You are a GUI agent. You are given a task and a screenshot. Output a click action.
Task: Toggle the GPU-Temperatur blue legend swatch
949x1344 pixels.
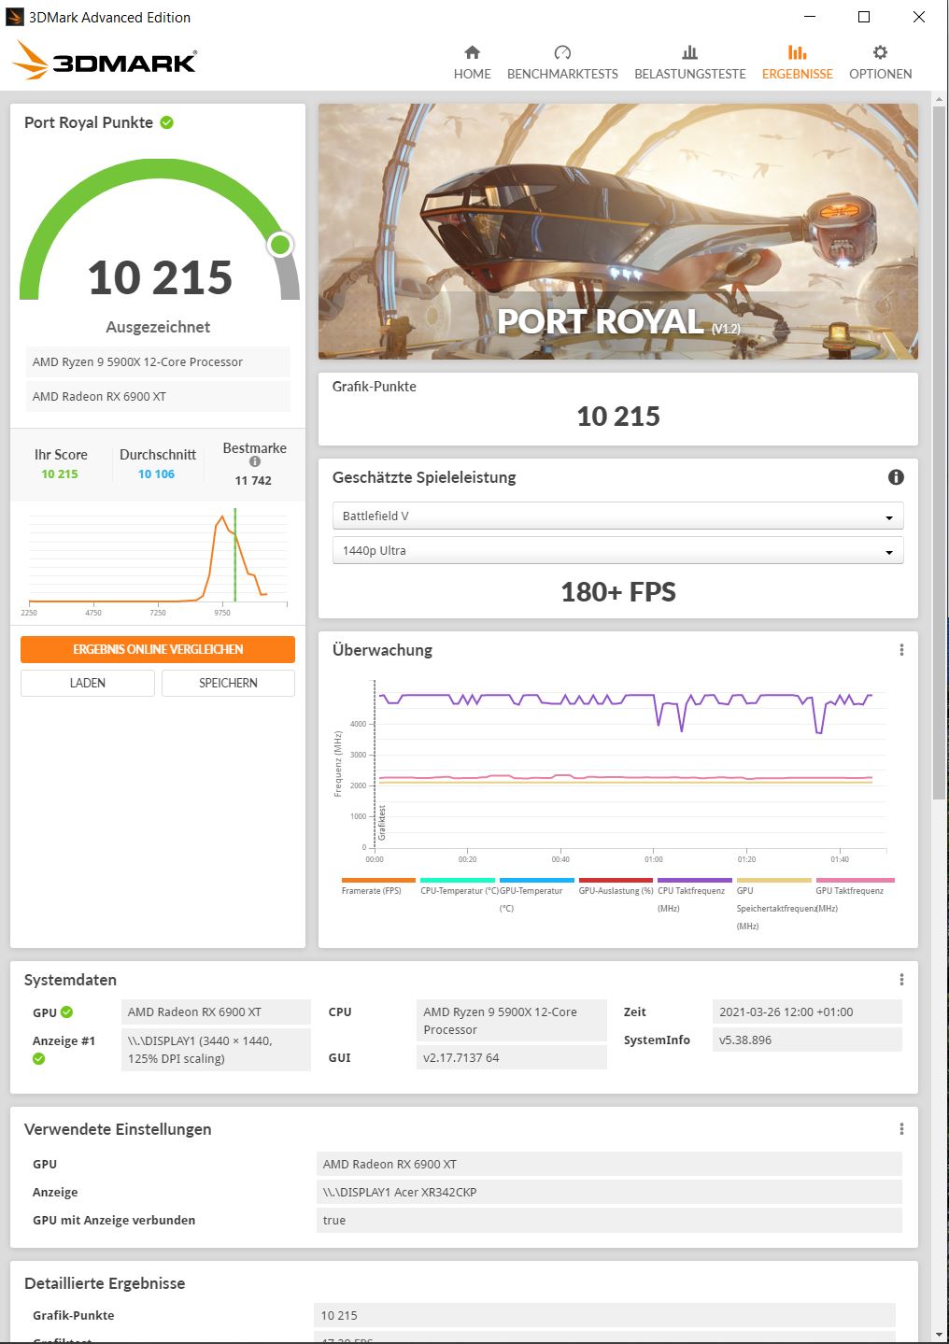click(537, 880)
